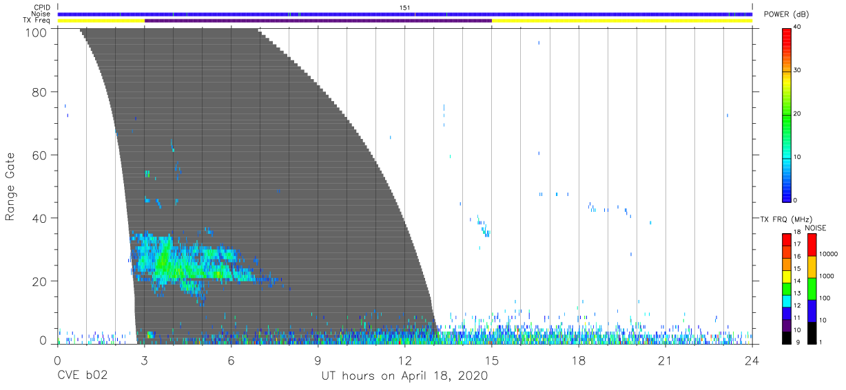Click the frequency legend value 14
The width and height of the screenshot is (846, 390).
tap(797, 281)
